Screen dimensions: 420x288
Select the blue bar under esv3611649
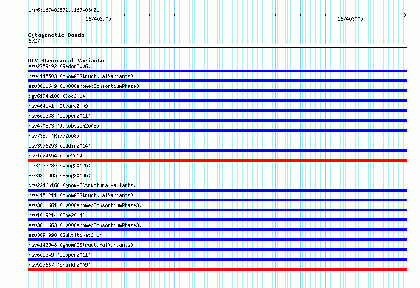(217, 91)
